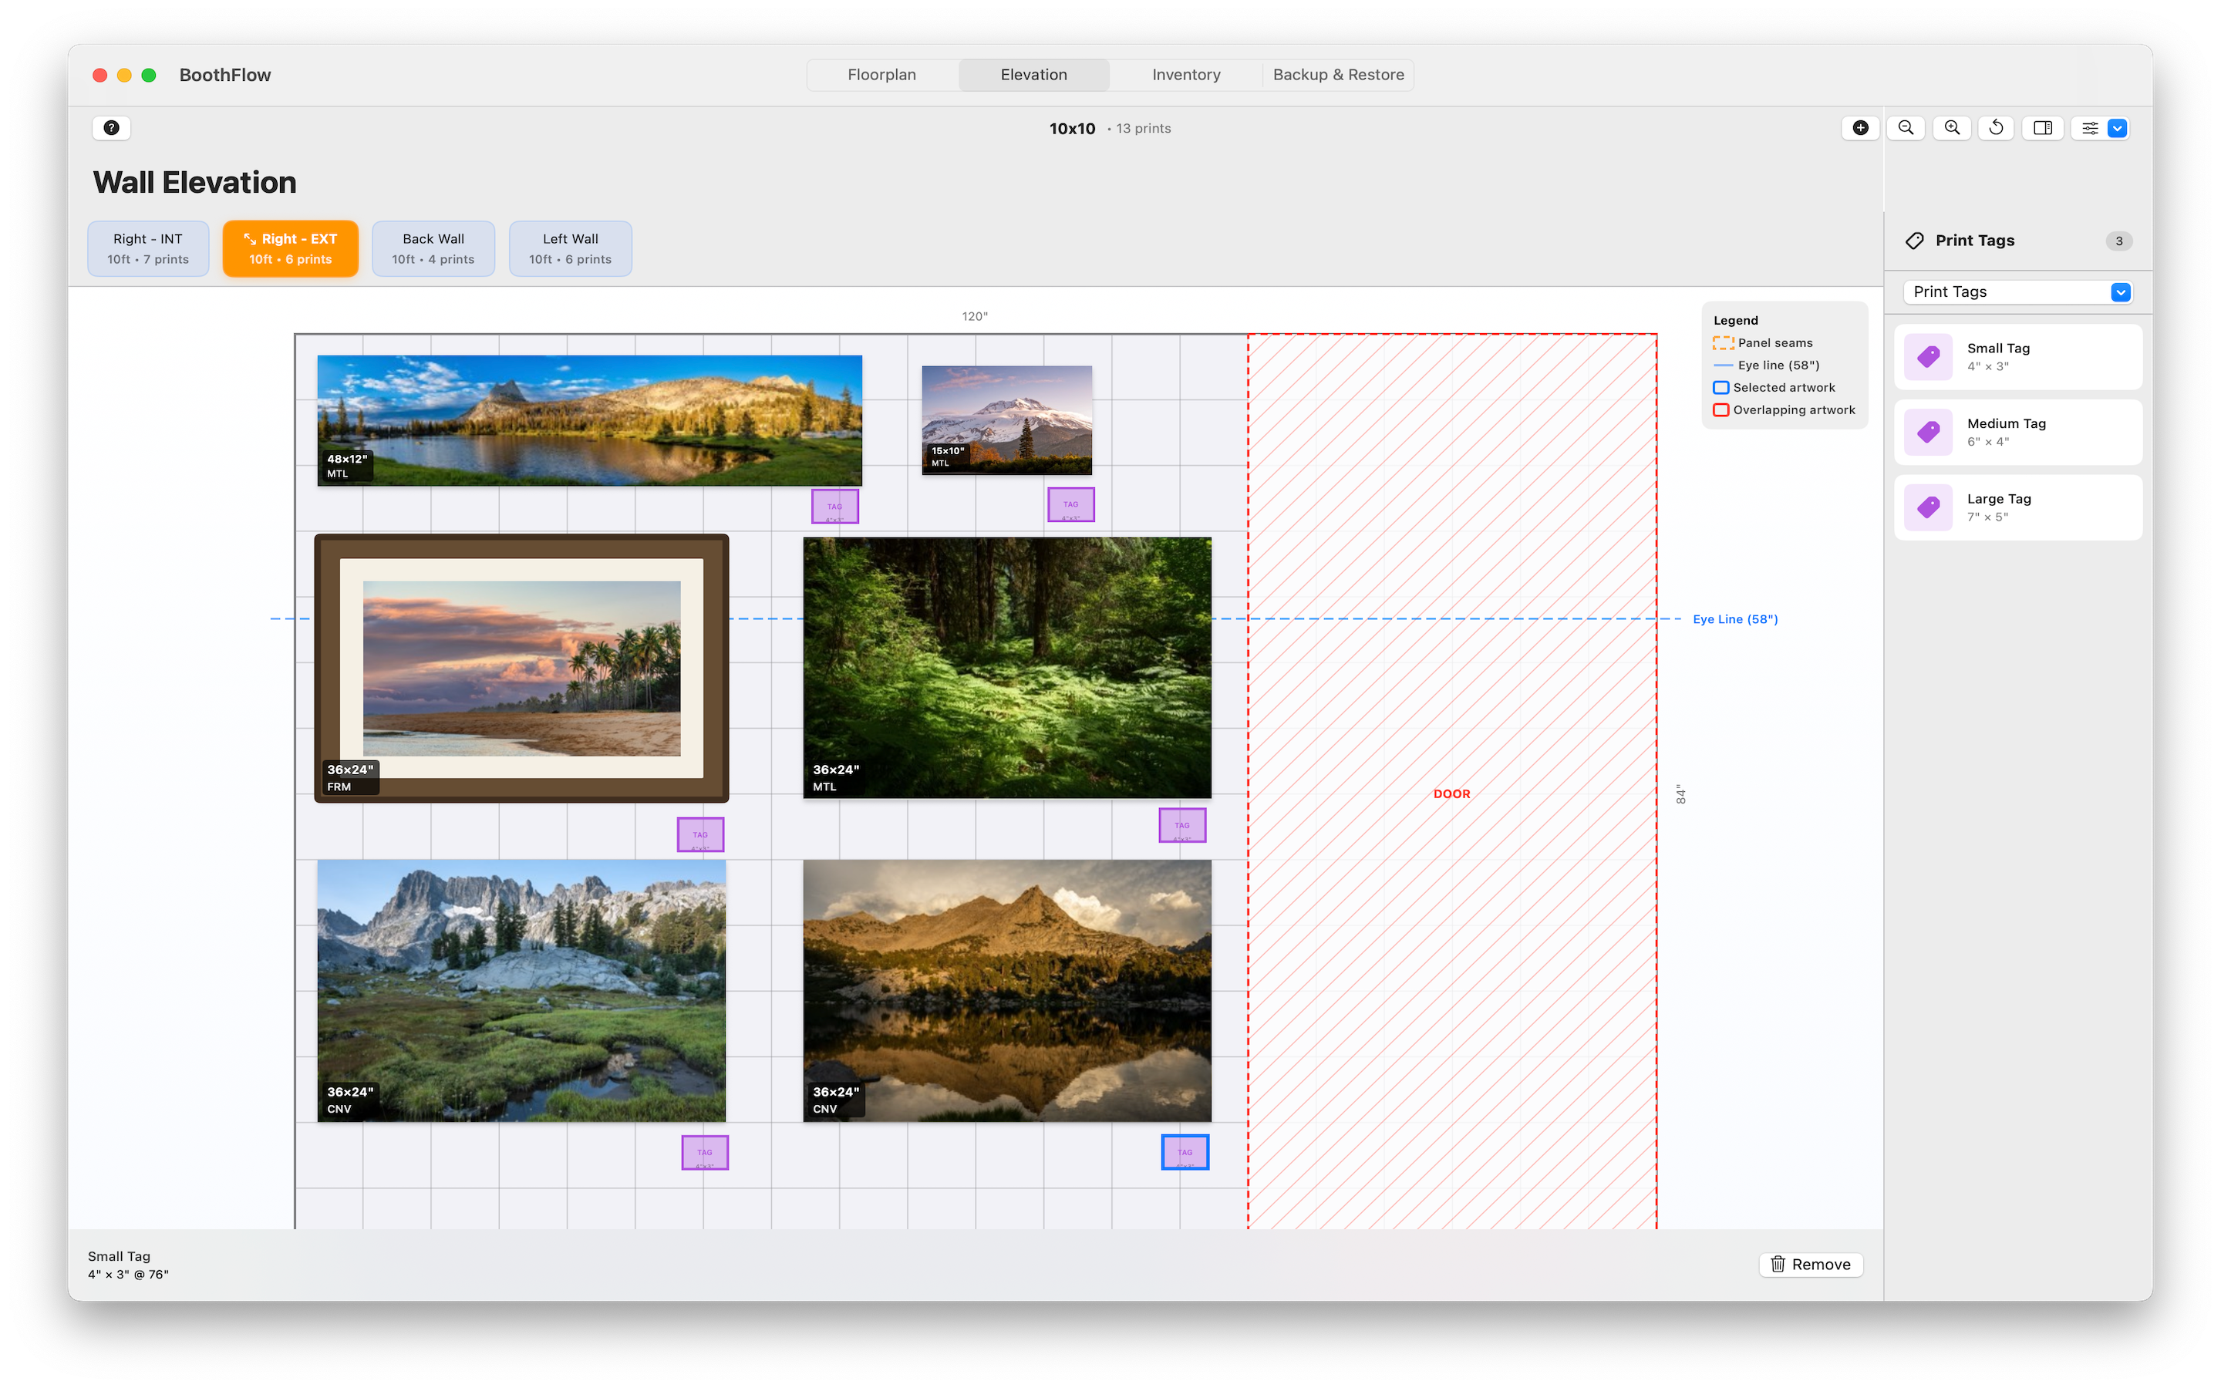Screen dimensions: 2221x1388
Task: Select the 36×24" CNV mountain reflection print
Action: click(x=1007, y=991)
